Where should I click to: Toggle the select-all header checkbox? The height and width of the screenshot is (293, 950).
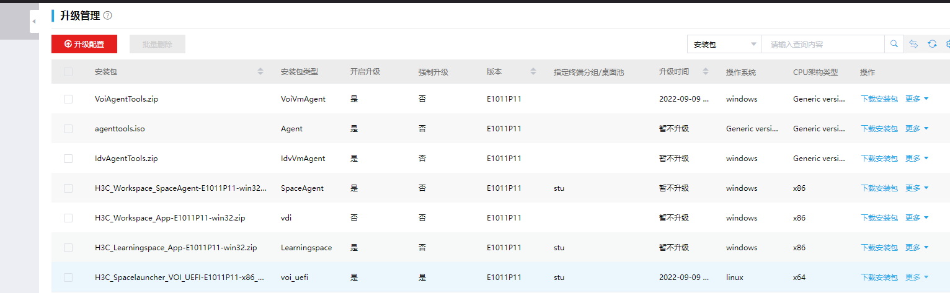68,72
